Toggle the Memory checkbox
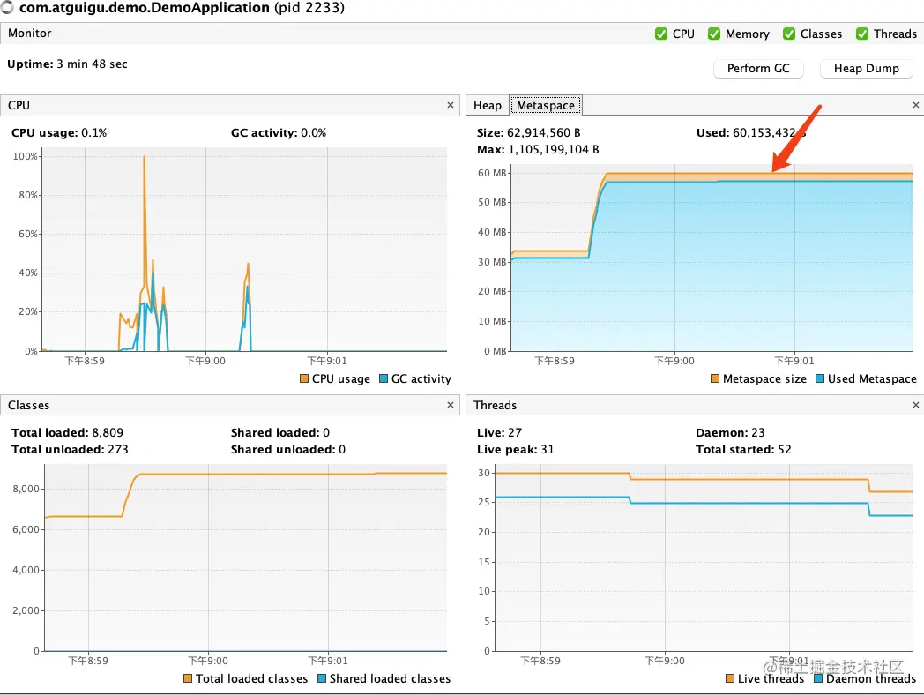Image resolution: width=924 pixels, height=696 pixels. pyautogui.click(x=714, y=34)
